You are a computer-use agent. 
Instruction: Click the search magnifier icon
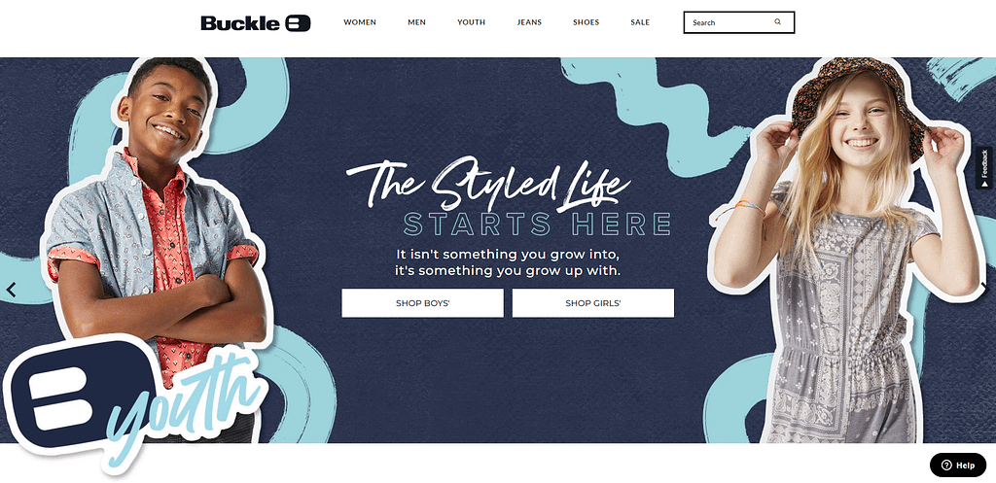tap(777, 22)
